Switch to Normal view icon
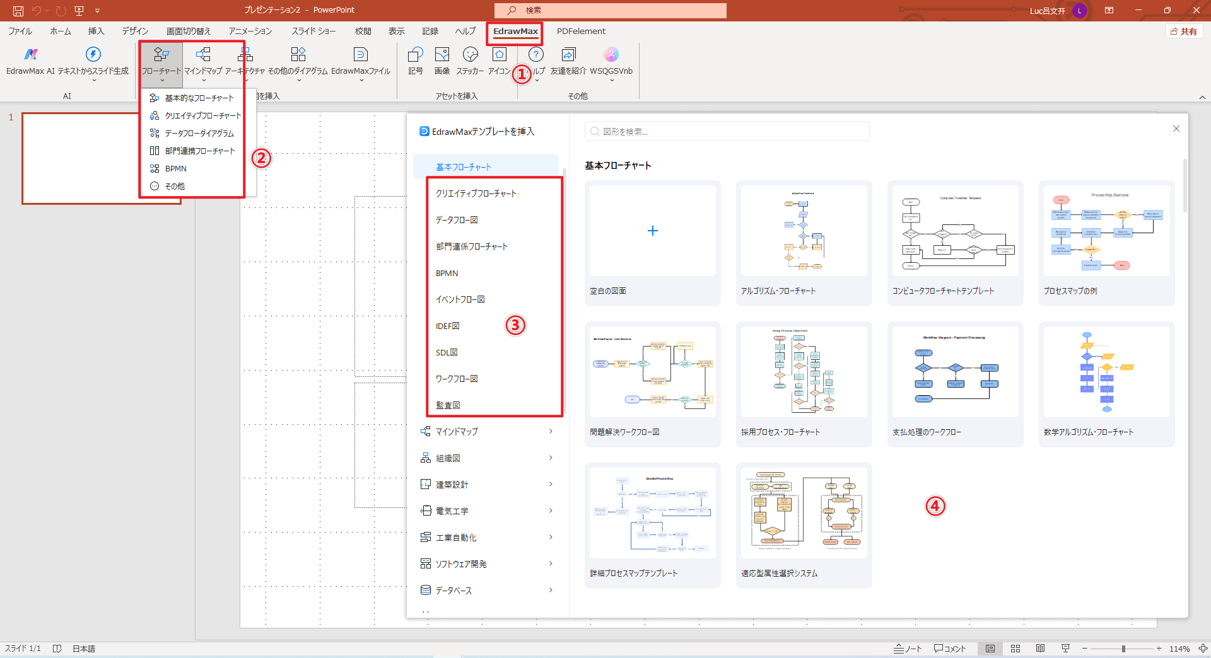Viewport: 1211px width, 658px height. tap(990, 649)
